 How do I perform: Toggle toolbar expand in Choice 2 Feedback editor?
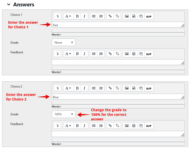tap(58, 126)
